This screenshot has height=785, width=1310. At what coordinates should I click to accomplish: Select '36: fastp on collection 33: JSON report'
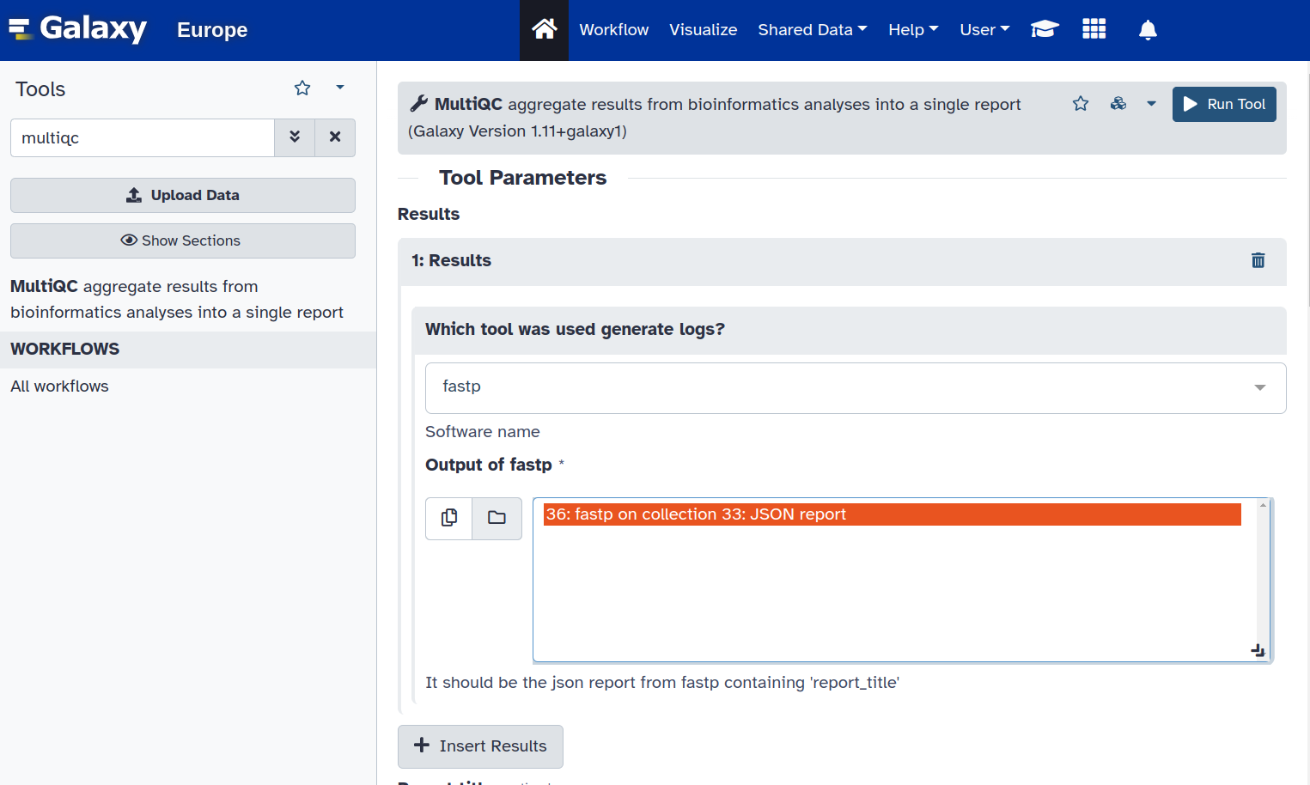coord(892,514)
